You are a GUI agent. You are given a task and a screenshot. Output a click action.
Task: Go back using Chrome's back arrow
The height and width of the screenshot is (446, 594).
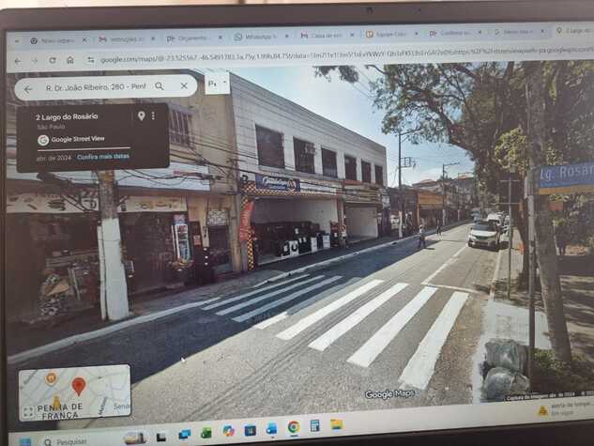tap(18, 61)
